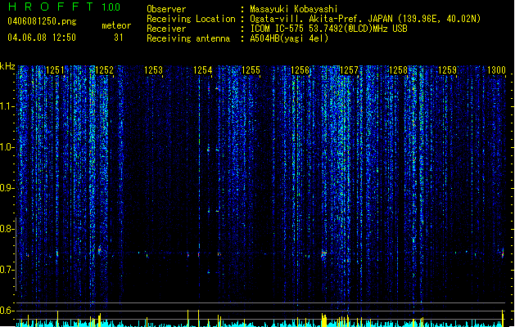515x327 pixels.
Task: Select the A504HB(yagi 4el) antenna text
Action: click(289, 38)
